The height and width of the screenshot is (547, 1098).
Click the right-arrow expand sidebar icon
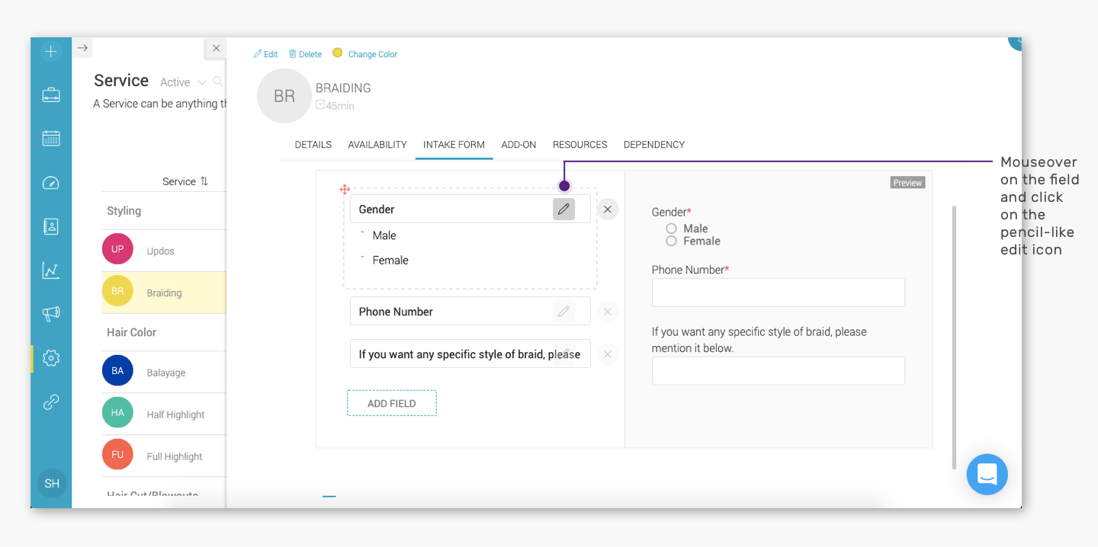click(82, 48)
